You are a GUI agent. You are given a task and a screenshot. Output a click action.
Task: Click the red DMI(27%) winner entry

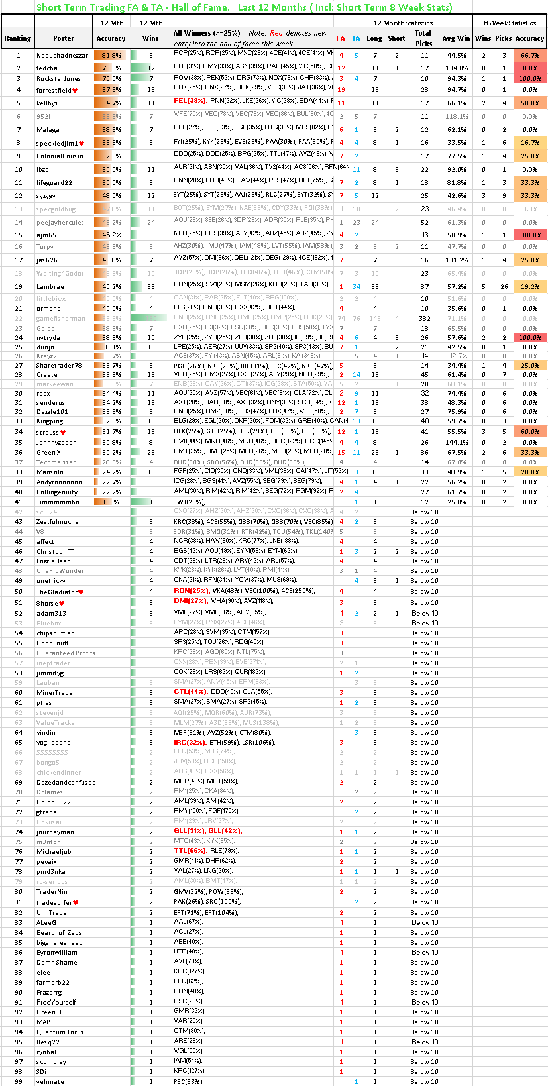click(x=191, y=601)
